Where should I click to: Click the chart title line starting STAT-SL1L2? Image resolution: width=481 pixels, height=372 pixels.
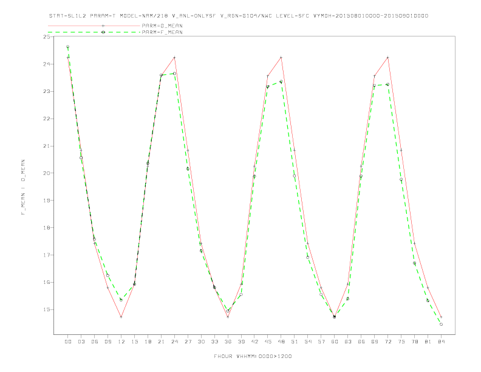pyautogui.click(x=239, y=16)
